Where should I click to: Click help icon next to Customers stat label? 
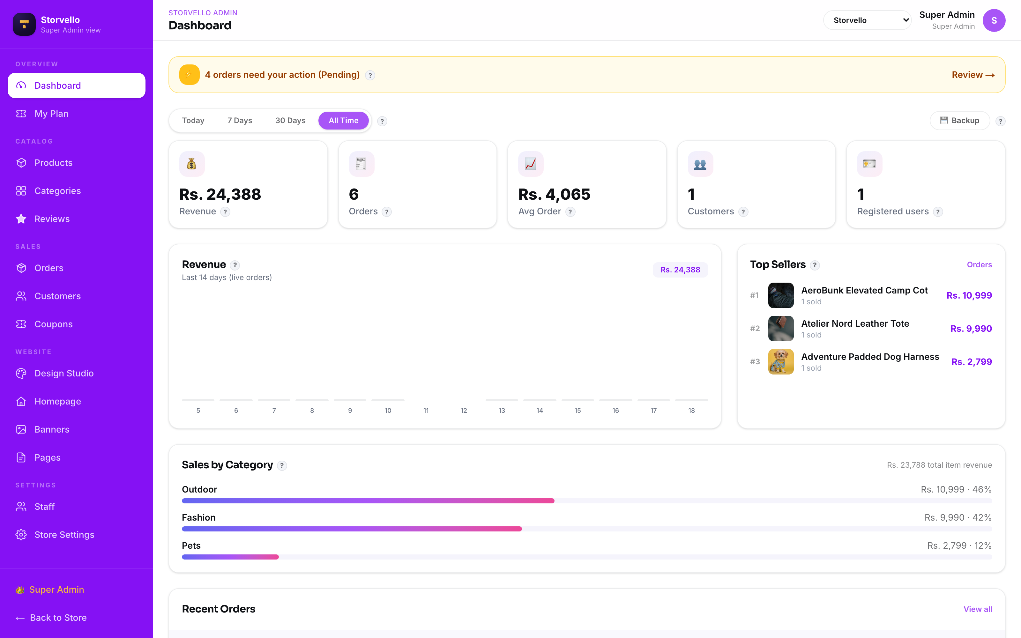point(743,212)
